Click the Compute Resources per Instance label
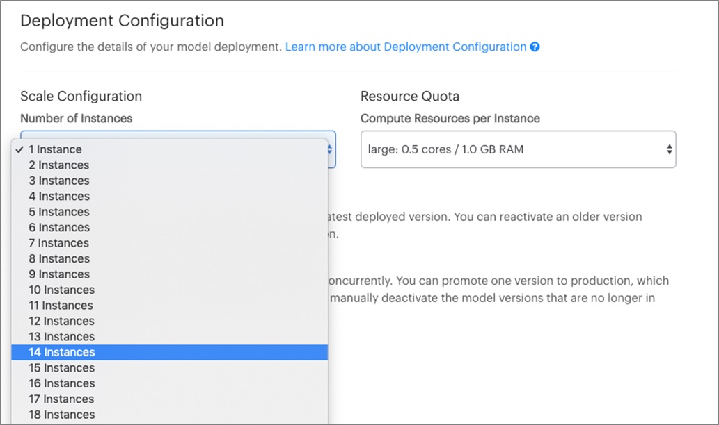 (450, 119)
